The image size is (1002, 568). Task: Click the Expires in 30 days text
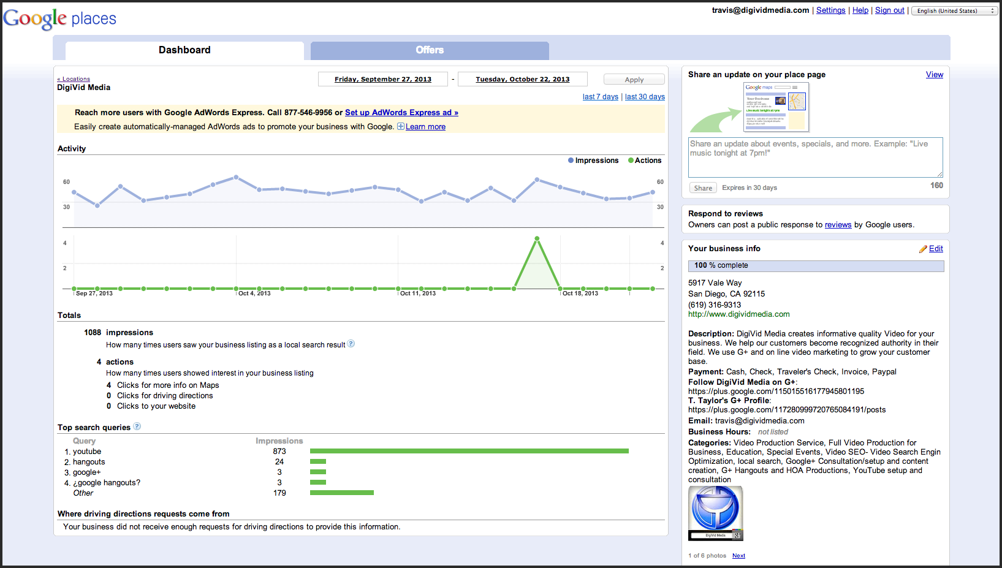coord(750,188)
